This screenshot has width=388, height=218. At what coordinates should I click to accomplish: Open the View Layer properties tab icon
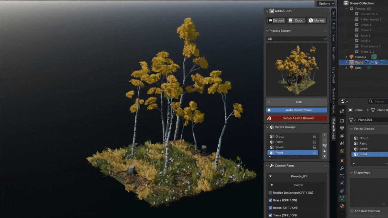(342, 136)
